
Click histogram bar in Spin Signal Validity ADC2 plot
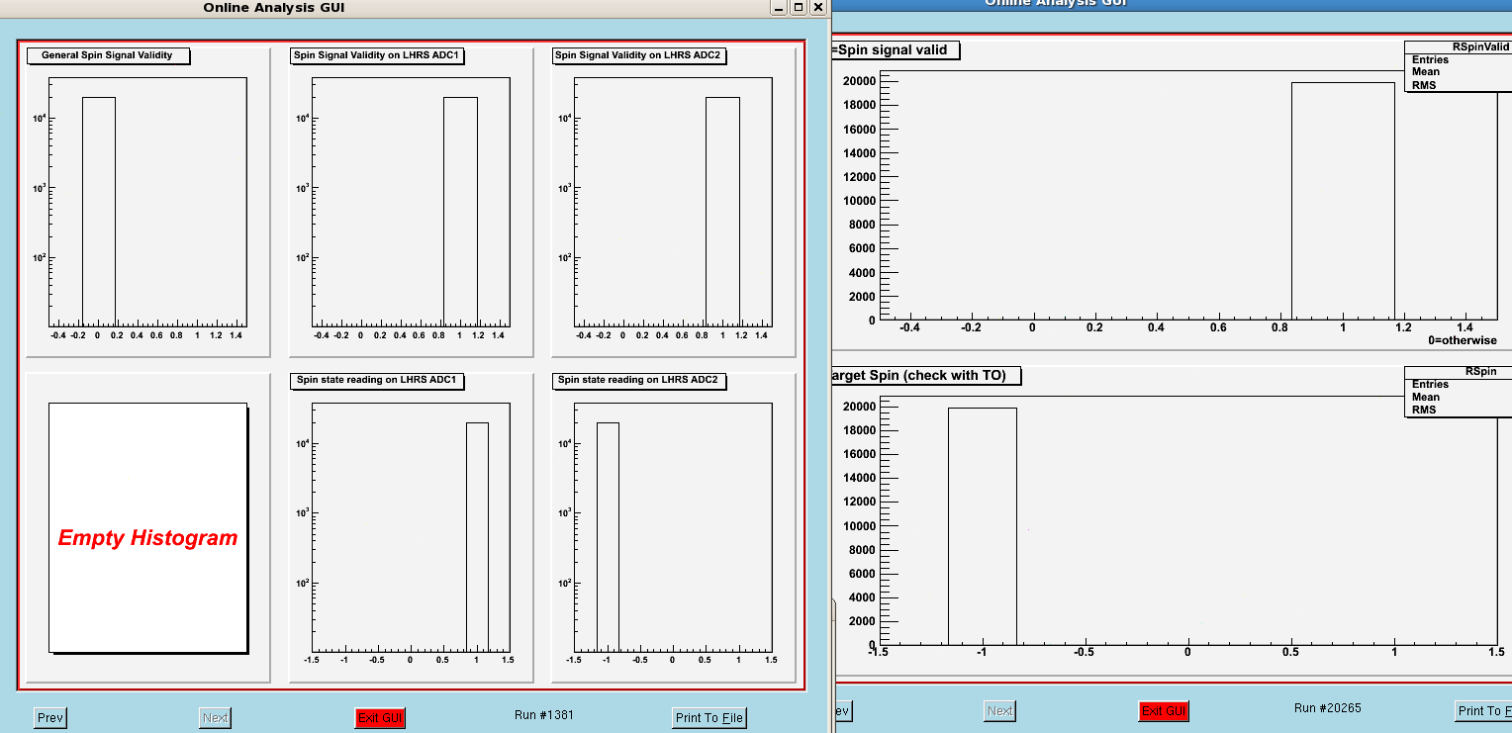click(x=722, y=212)
